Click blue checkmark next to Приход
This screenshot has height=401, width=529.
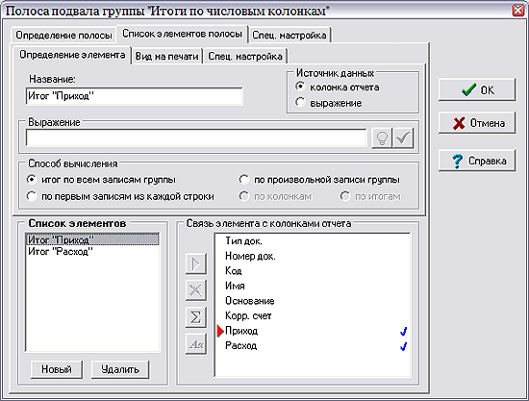(x=404, y=332)
